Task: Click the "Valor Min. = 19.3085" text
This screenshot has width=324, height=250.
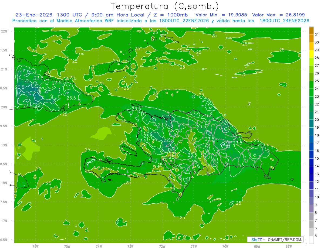Action: 221,15
